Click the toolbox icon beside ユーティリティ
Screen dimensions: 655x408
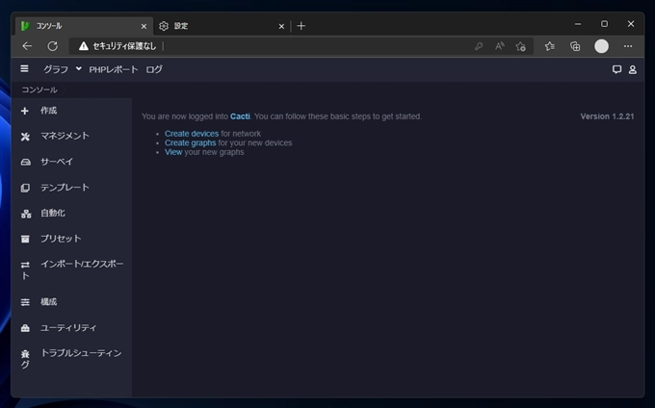pyautogui.click(x=25, y=328)
